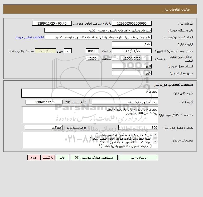
Task: Click the چاپ print button
Action: [x=62, y=158]
